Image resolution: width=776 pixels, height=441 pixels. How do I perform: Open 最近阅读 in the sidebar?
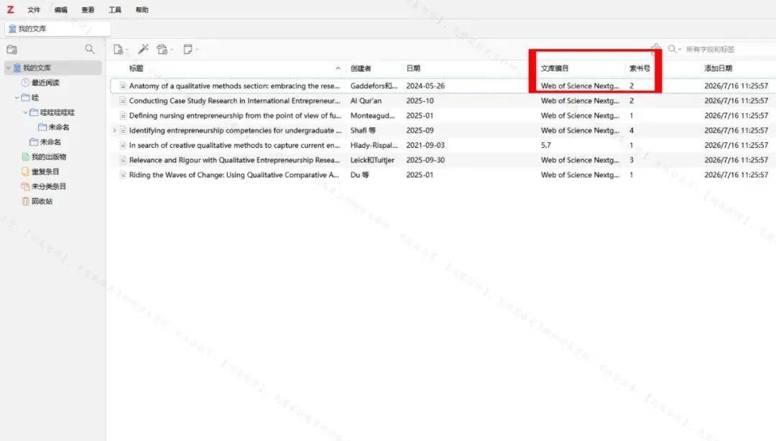point(45,83)
